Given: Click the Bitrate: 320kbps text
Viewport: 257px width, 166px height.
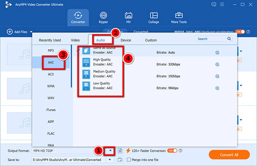Looking at the screenshot, I should [168, 64].
